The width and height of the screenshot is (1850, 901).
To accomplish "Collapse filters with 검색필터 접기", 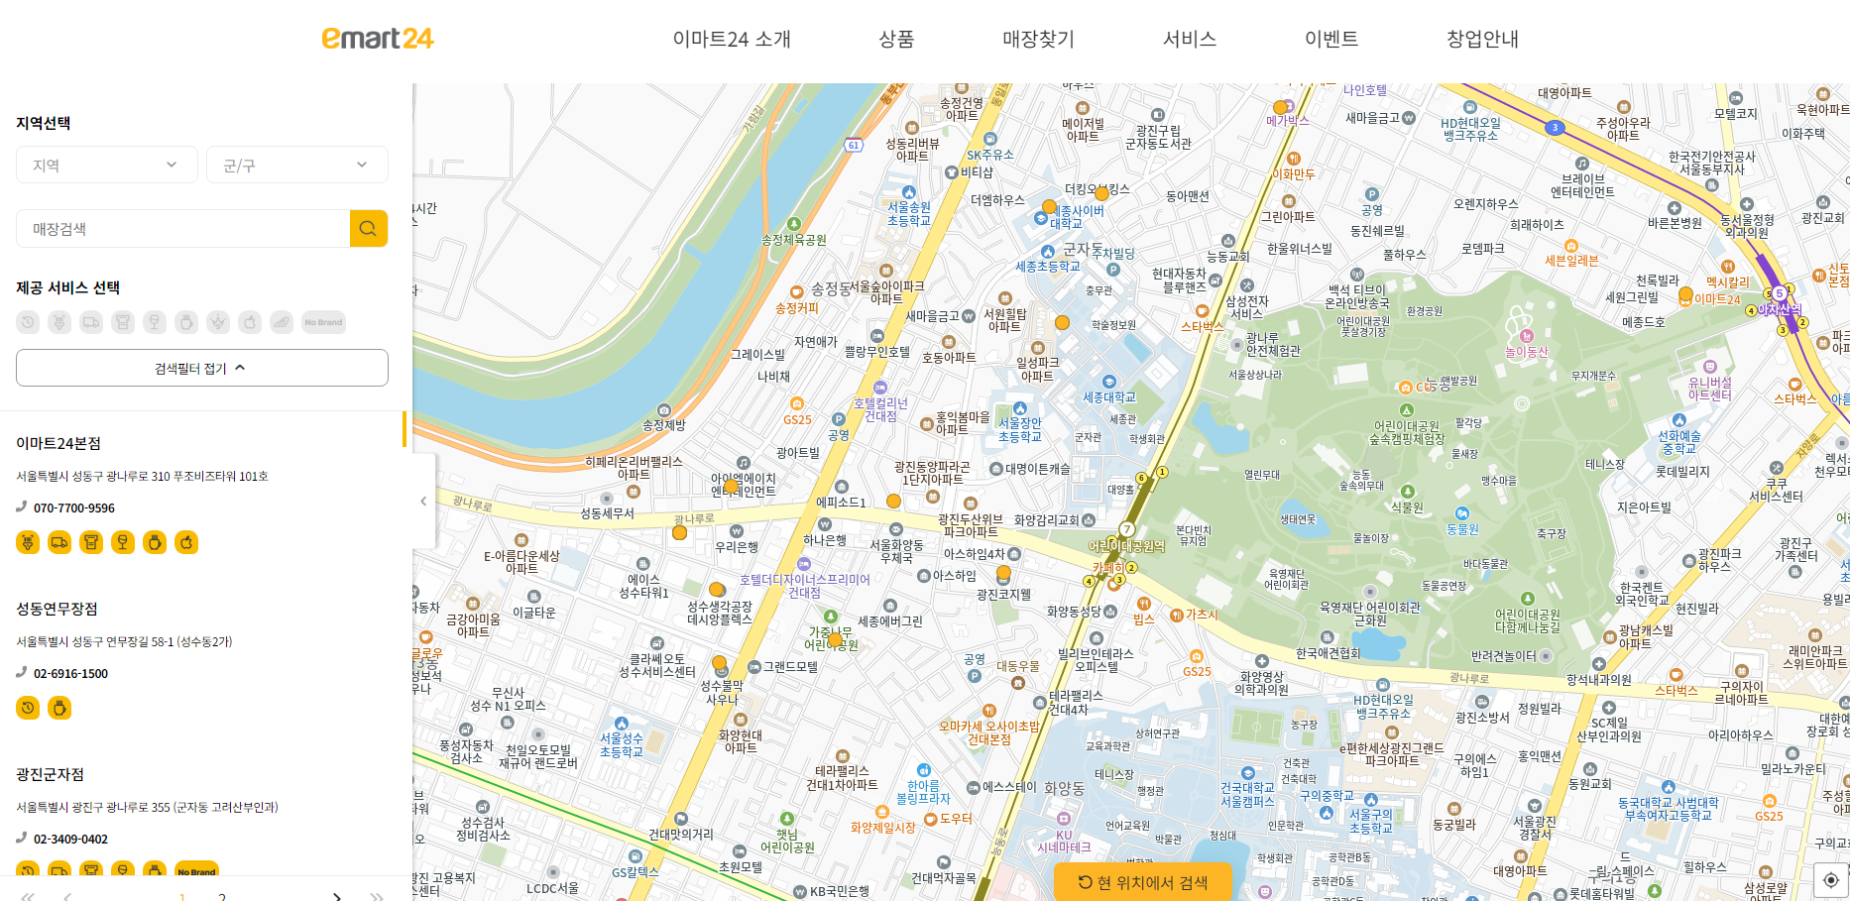I will click(202, 368).
